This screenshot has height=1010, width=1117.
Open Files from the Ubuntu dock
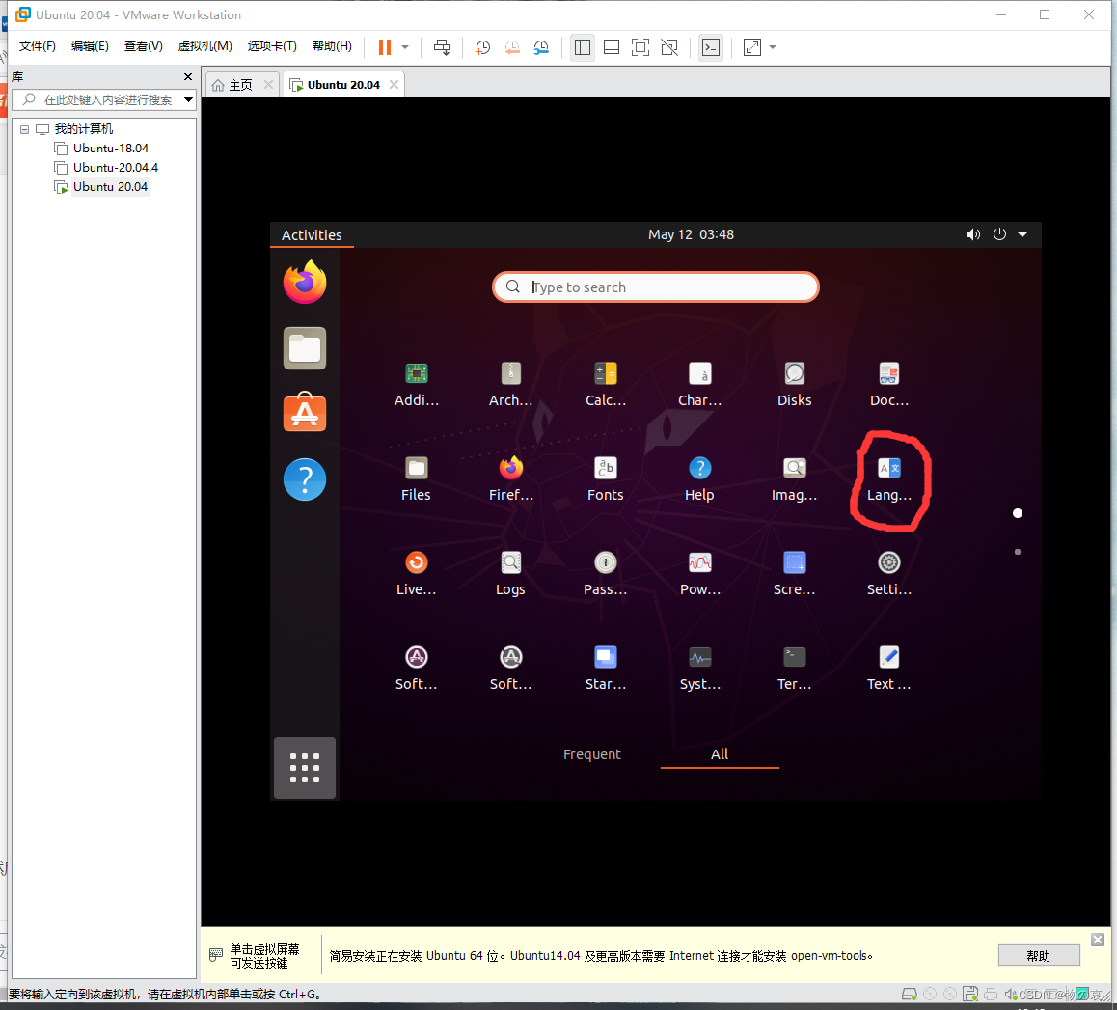click(x=305, y=348)
